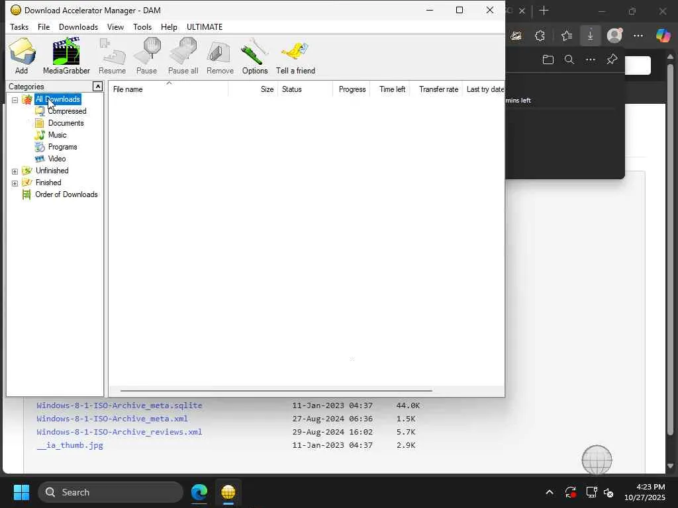Click the floating DAM globe icon
Image resolution: width=678 pixels, height=508 pixels.
click(597, 460)
